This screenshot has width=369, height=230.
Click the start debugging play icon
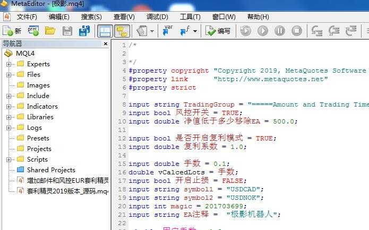(x=263, y=31)
